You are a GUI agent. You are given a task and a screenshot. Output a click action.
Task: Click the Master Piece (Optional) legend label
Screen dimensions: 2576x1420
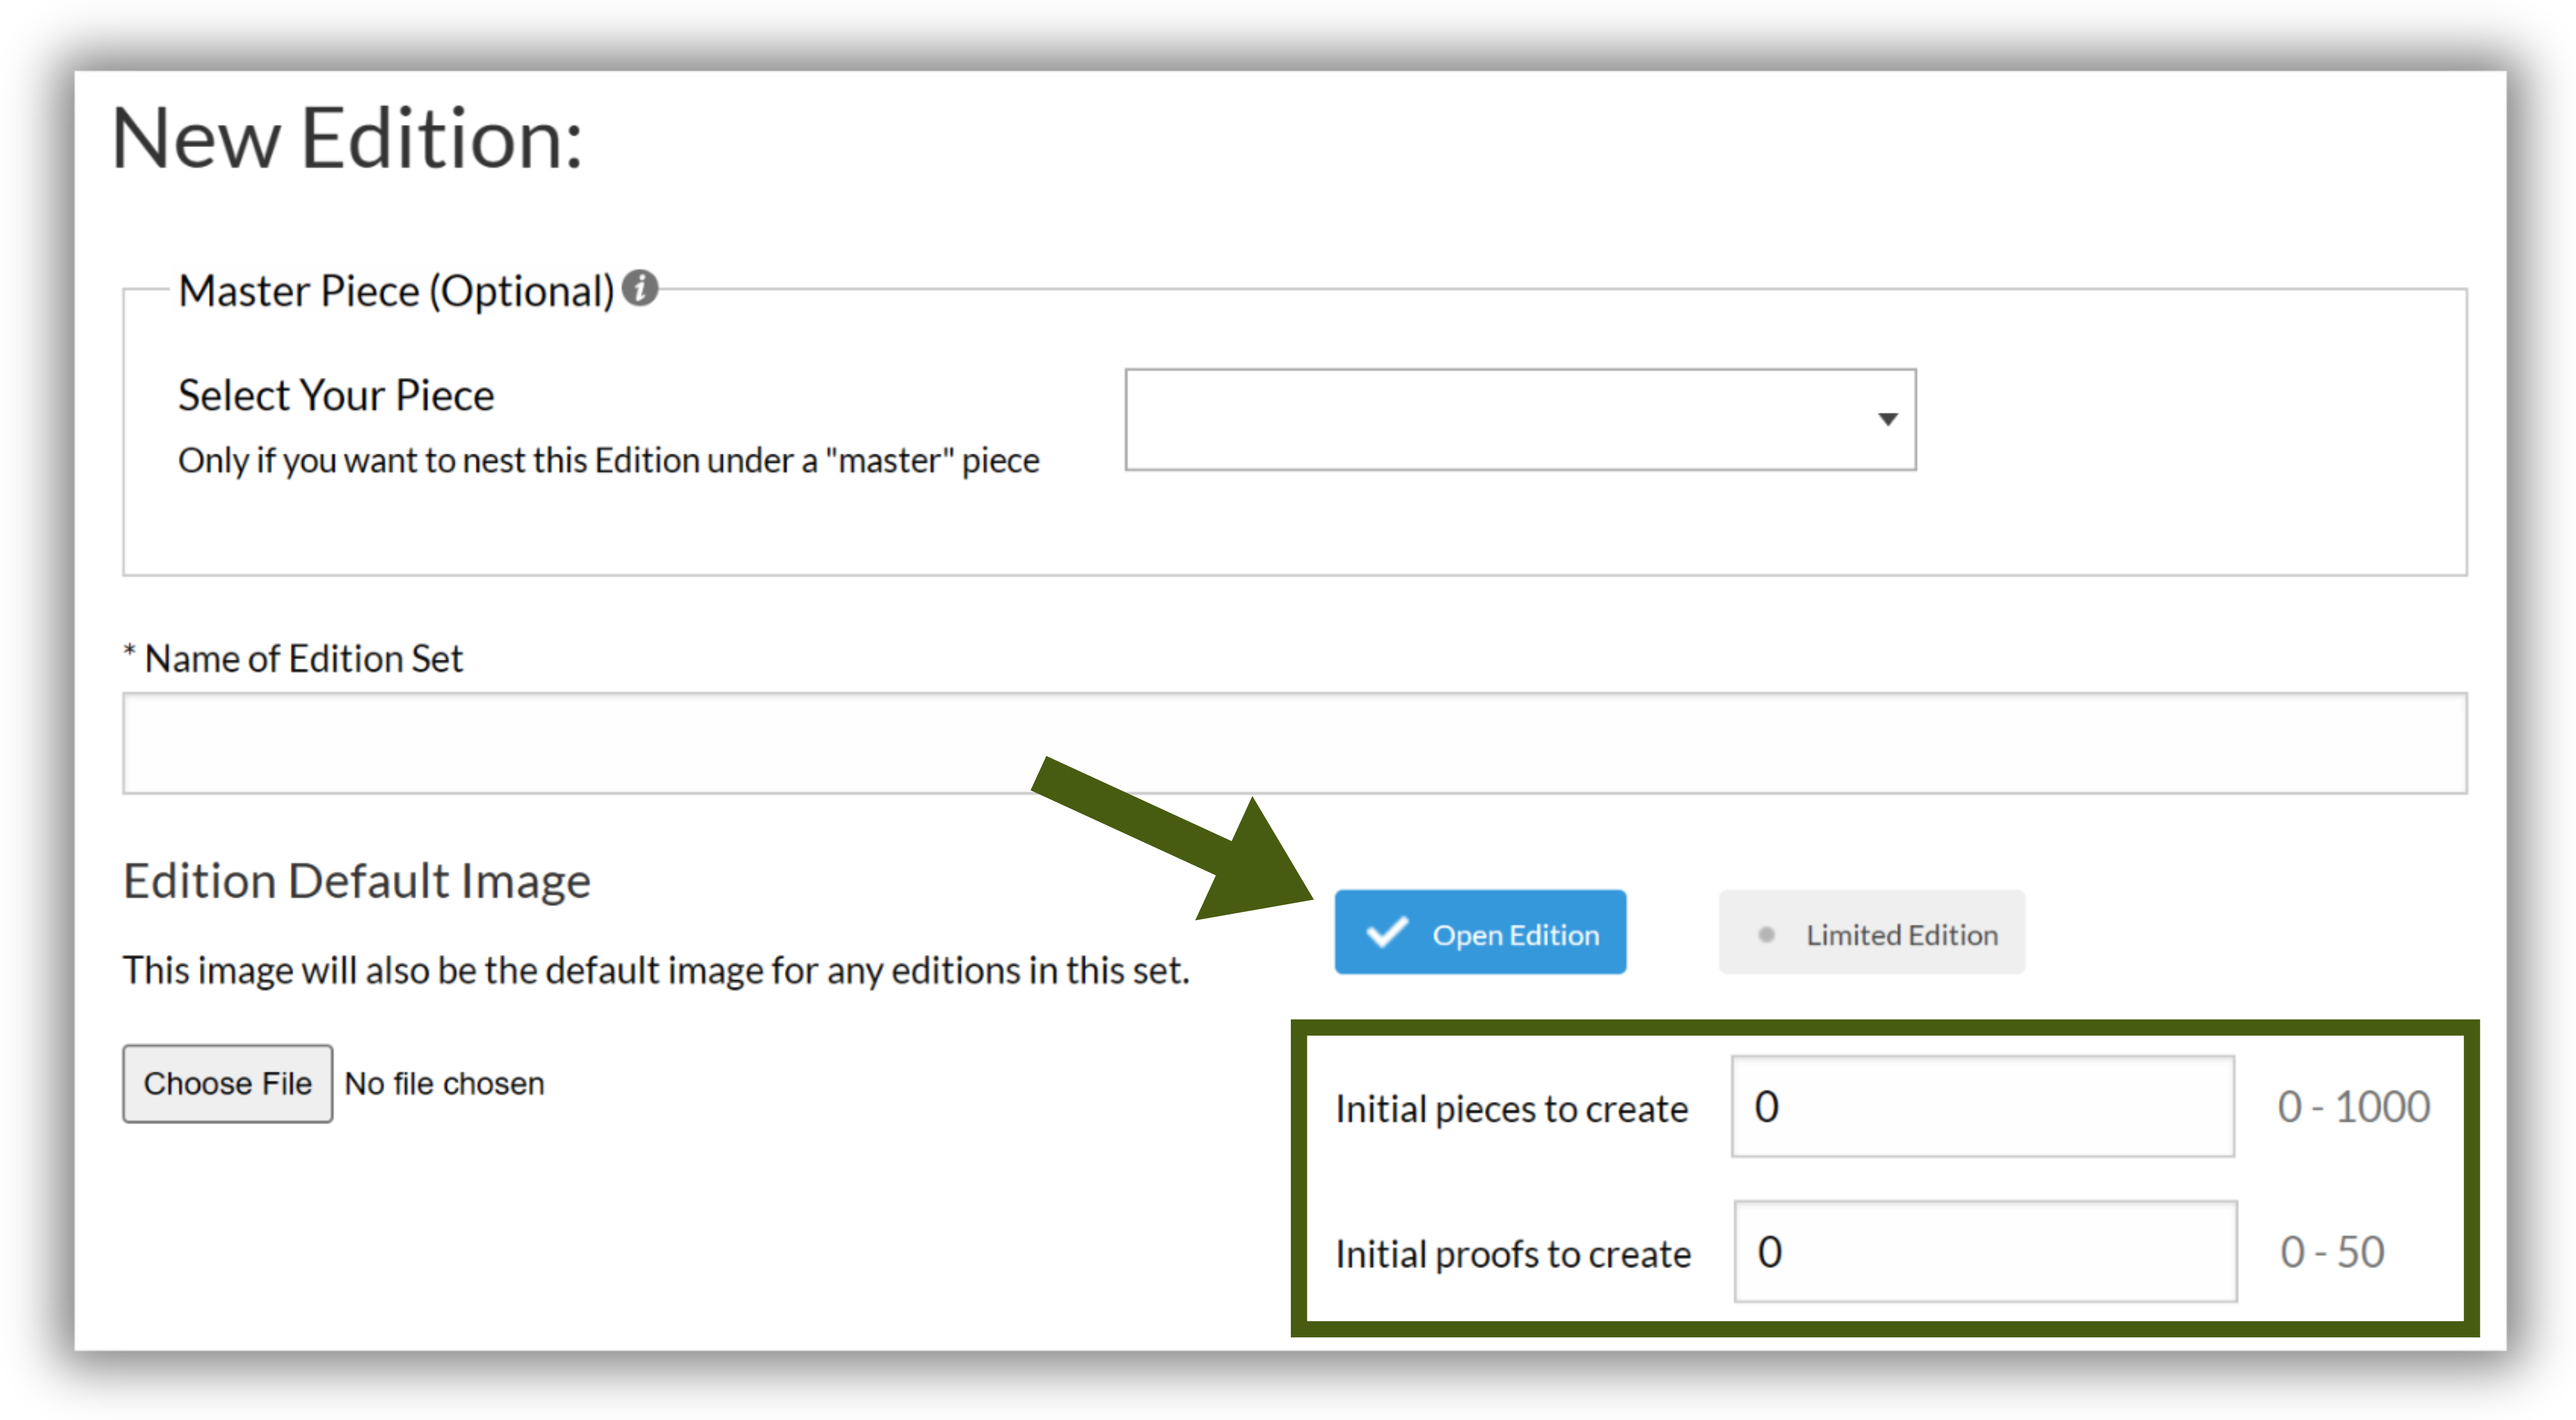(x=396, y=291)
